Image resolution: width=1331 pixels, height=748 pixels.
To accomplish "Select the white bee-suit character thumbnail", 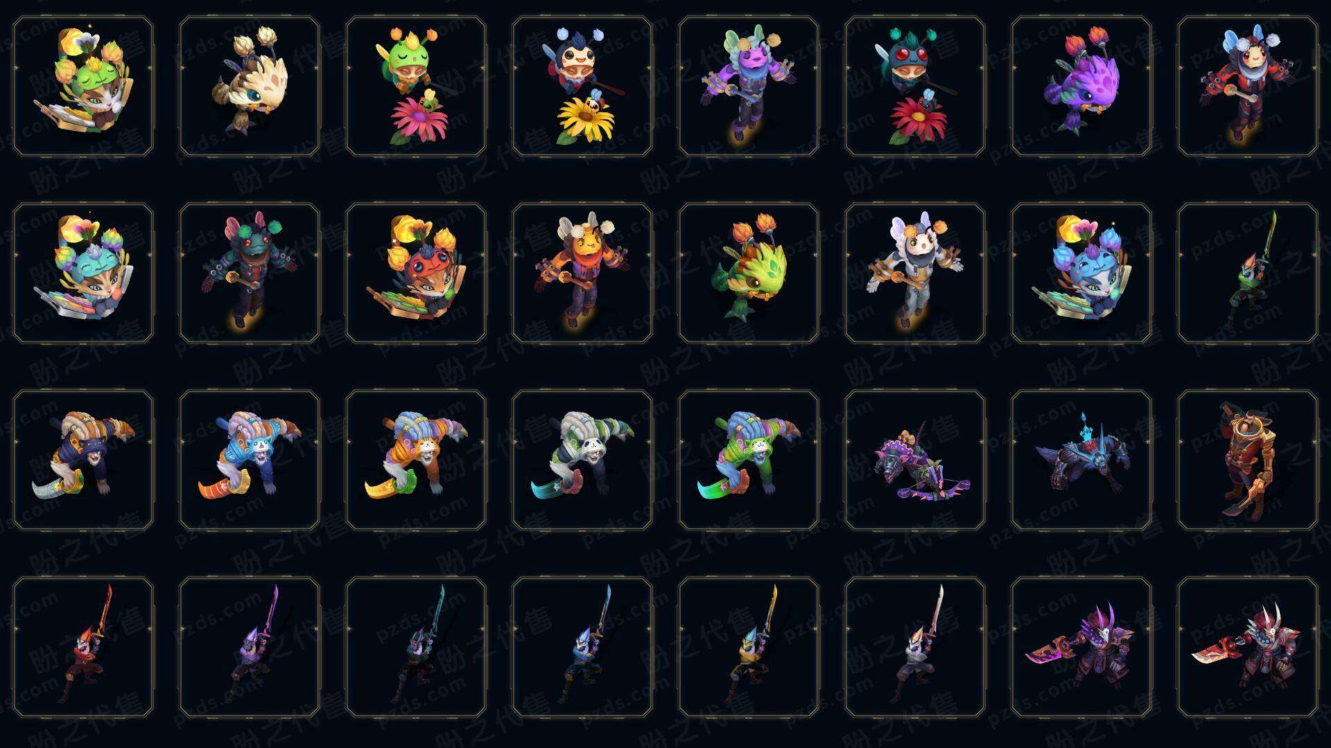I will coord(915,273).
